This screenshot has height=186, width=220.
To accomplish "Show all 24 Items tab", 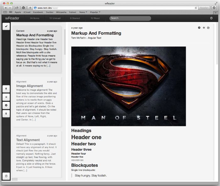I will click(35, 18).
